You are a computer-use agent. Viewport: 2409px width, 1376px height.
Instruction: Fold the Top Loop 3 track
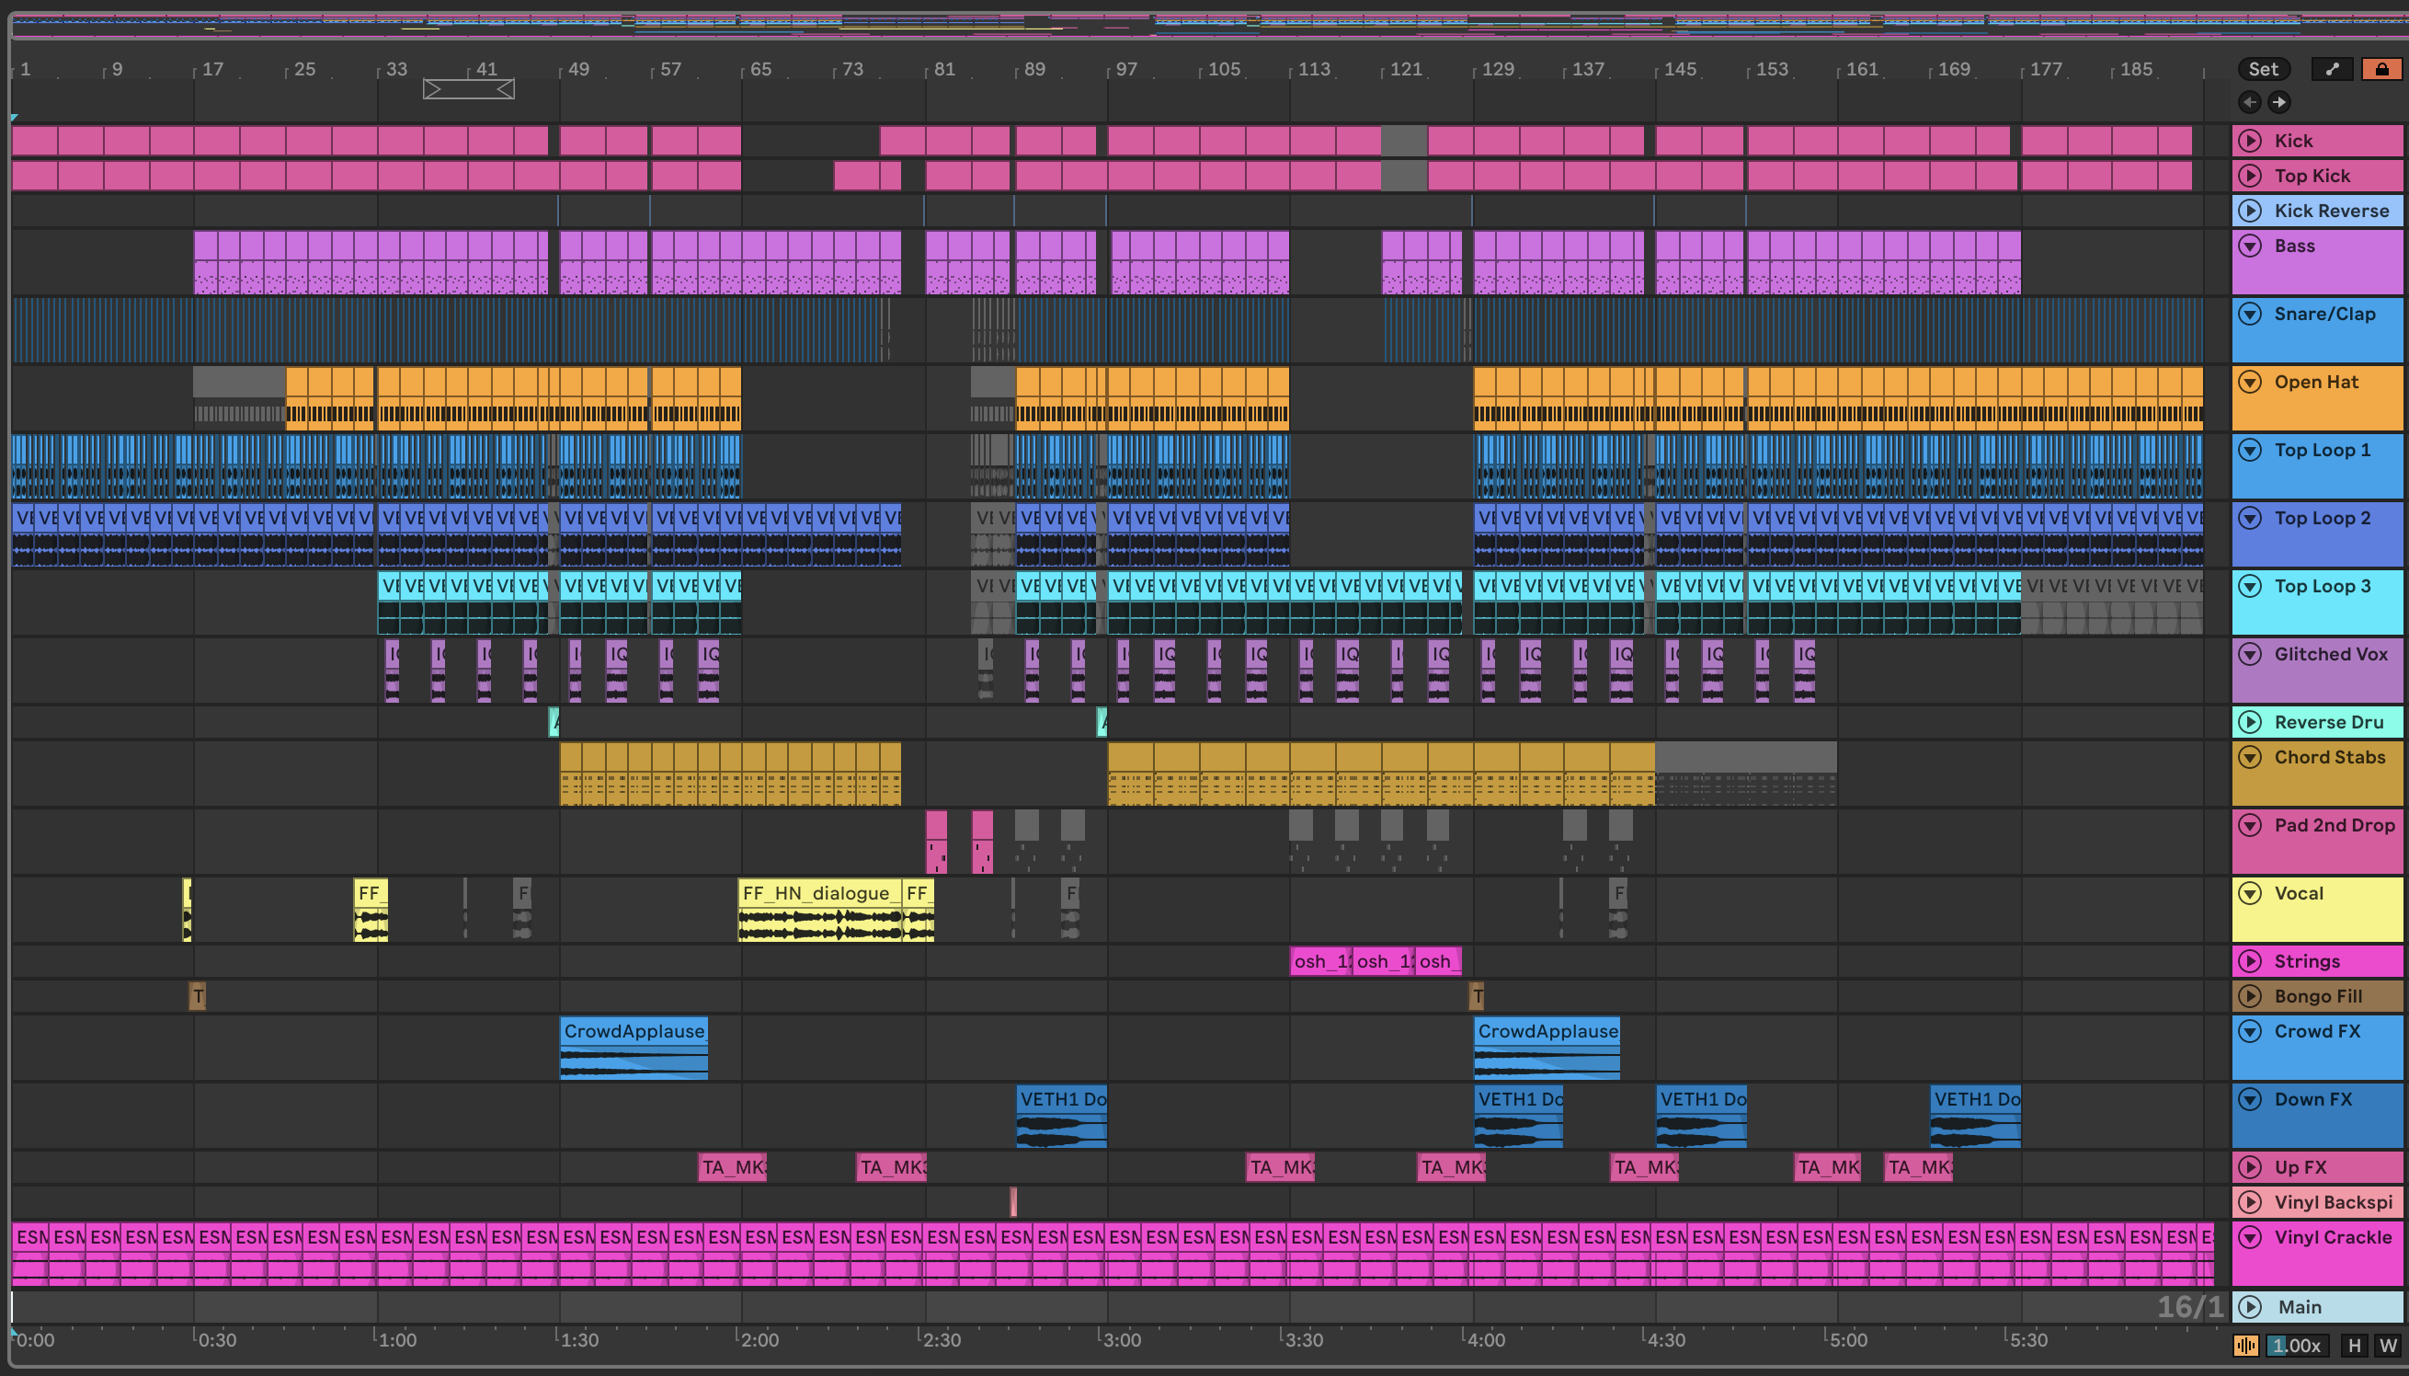click(x=2250, y=586)
